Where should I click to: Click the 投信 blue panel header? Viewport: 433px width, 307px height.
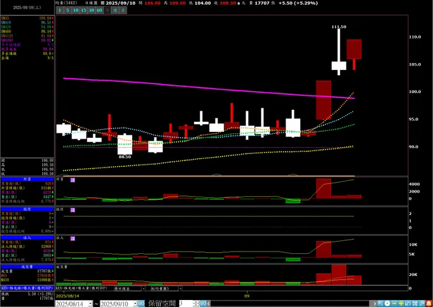click(27, 209)
